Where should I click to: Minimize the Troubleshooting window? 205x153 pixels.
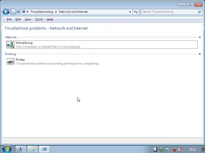point(181,5)
